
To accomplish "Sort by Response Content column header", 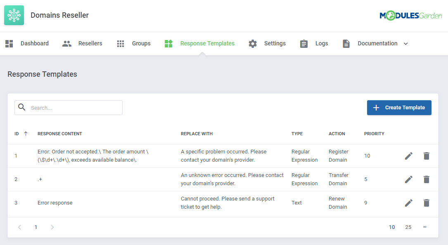I will pyautogui.click(x=60, y=134).
